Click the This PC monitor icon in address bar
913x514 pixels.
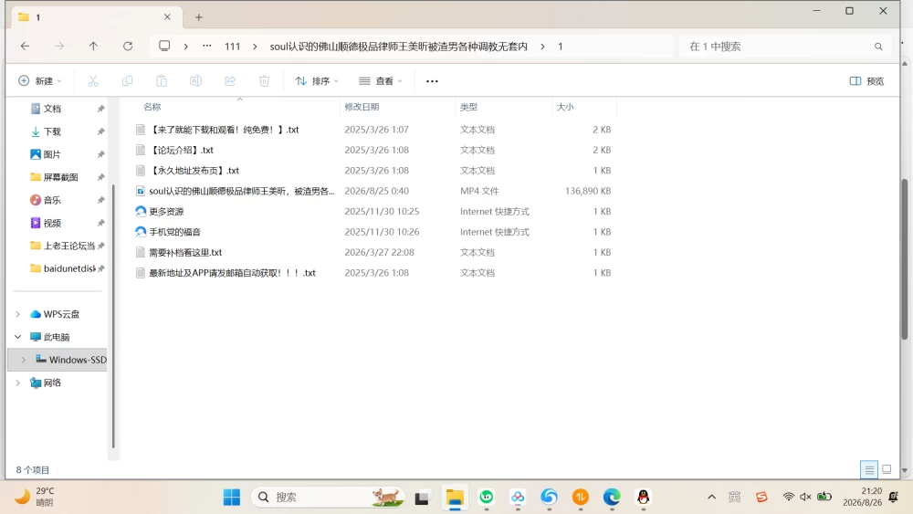pos(164,46)
